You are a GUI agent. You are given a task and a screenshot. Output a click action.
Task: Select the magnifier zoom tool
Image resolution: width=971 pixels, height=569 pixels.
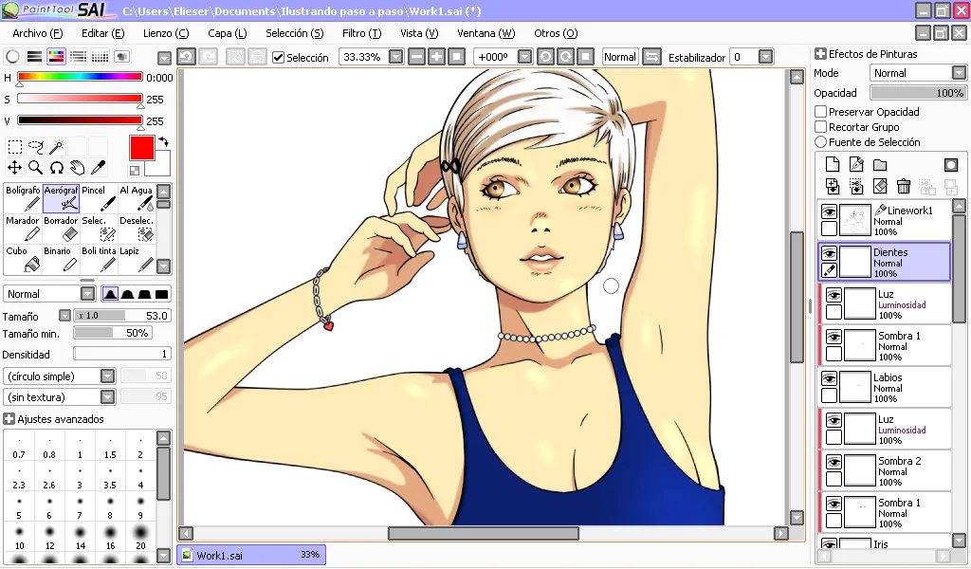tap(36, 167)
